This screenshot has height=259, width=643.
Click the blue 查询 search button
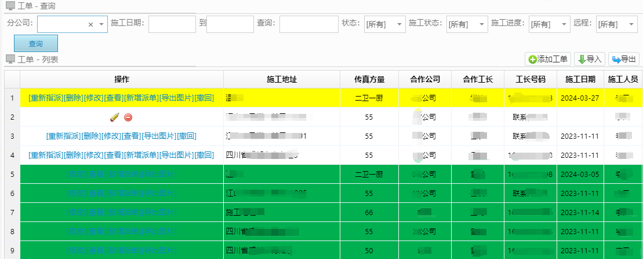tap(36, 43)
